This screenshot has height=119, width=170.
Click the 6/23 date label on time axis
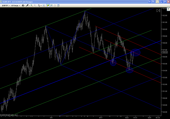coord(127,118)
